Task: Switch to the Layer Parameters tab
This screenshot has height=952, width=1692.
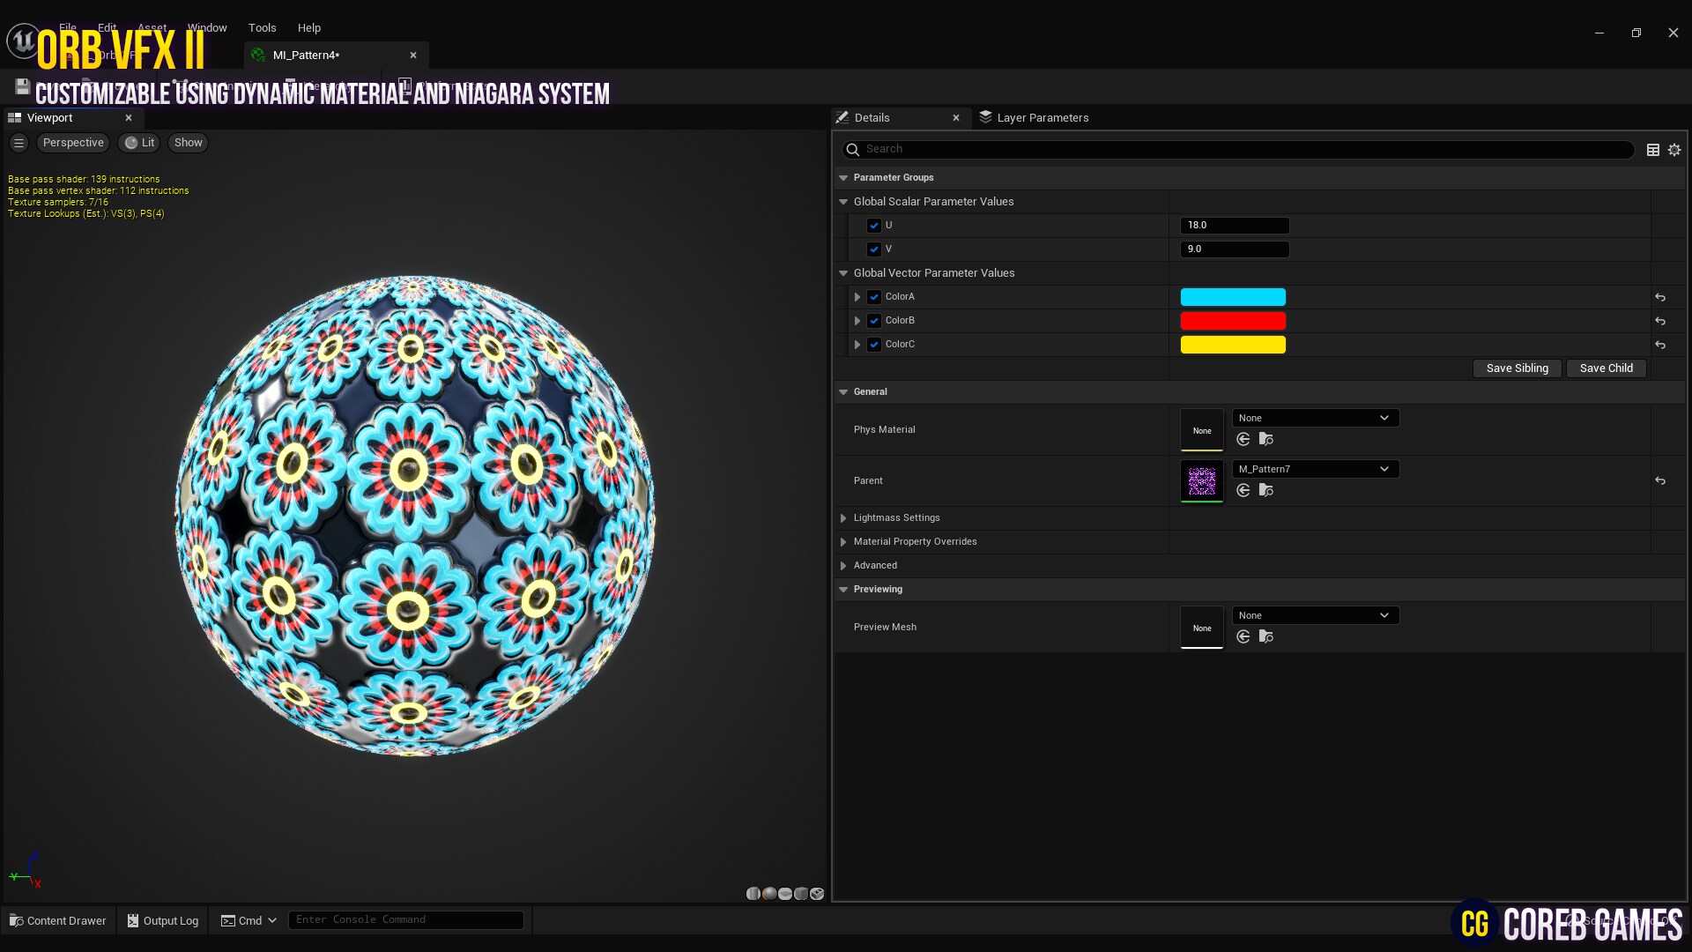Action: tap(1042, 117)
